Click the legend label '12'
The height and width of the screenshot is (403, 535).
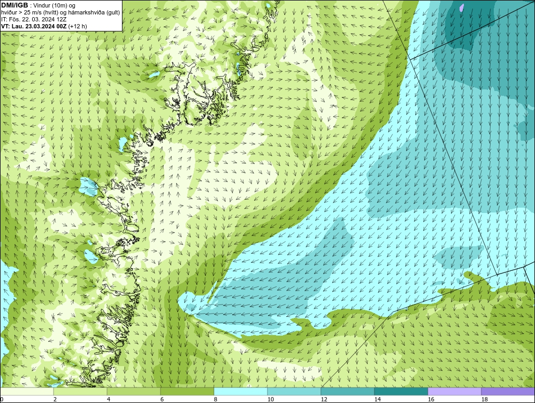click(x=324, y=400)
